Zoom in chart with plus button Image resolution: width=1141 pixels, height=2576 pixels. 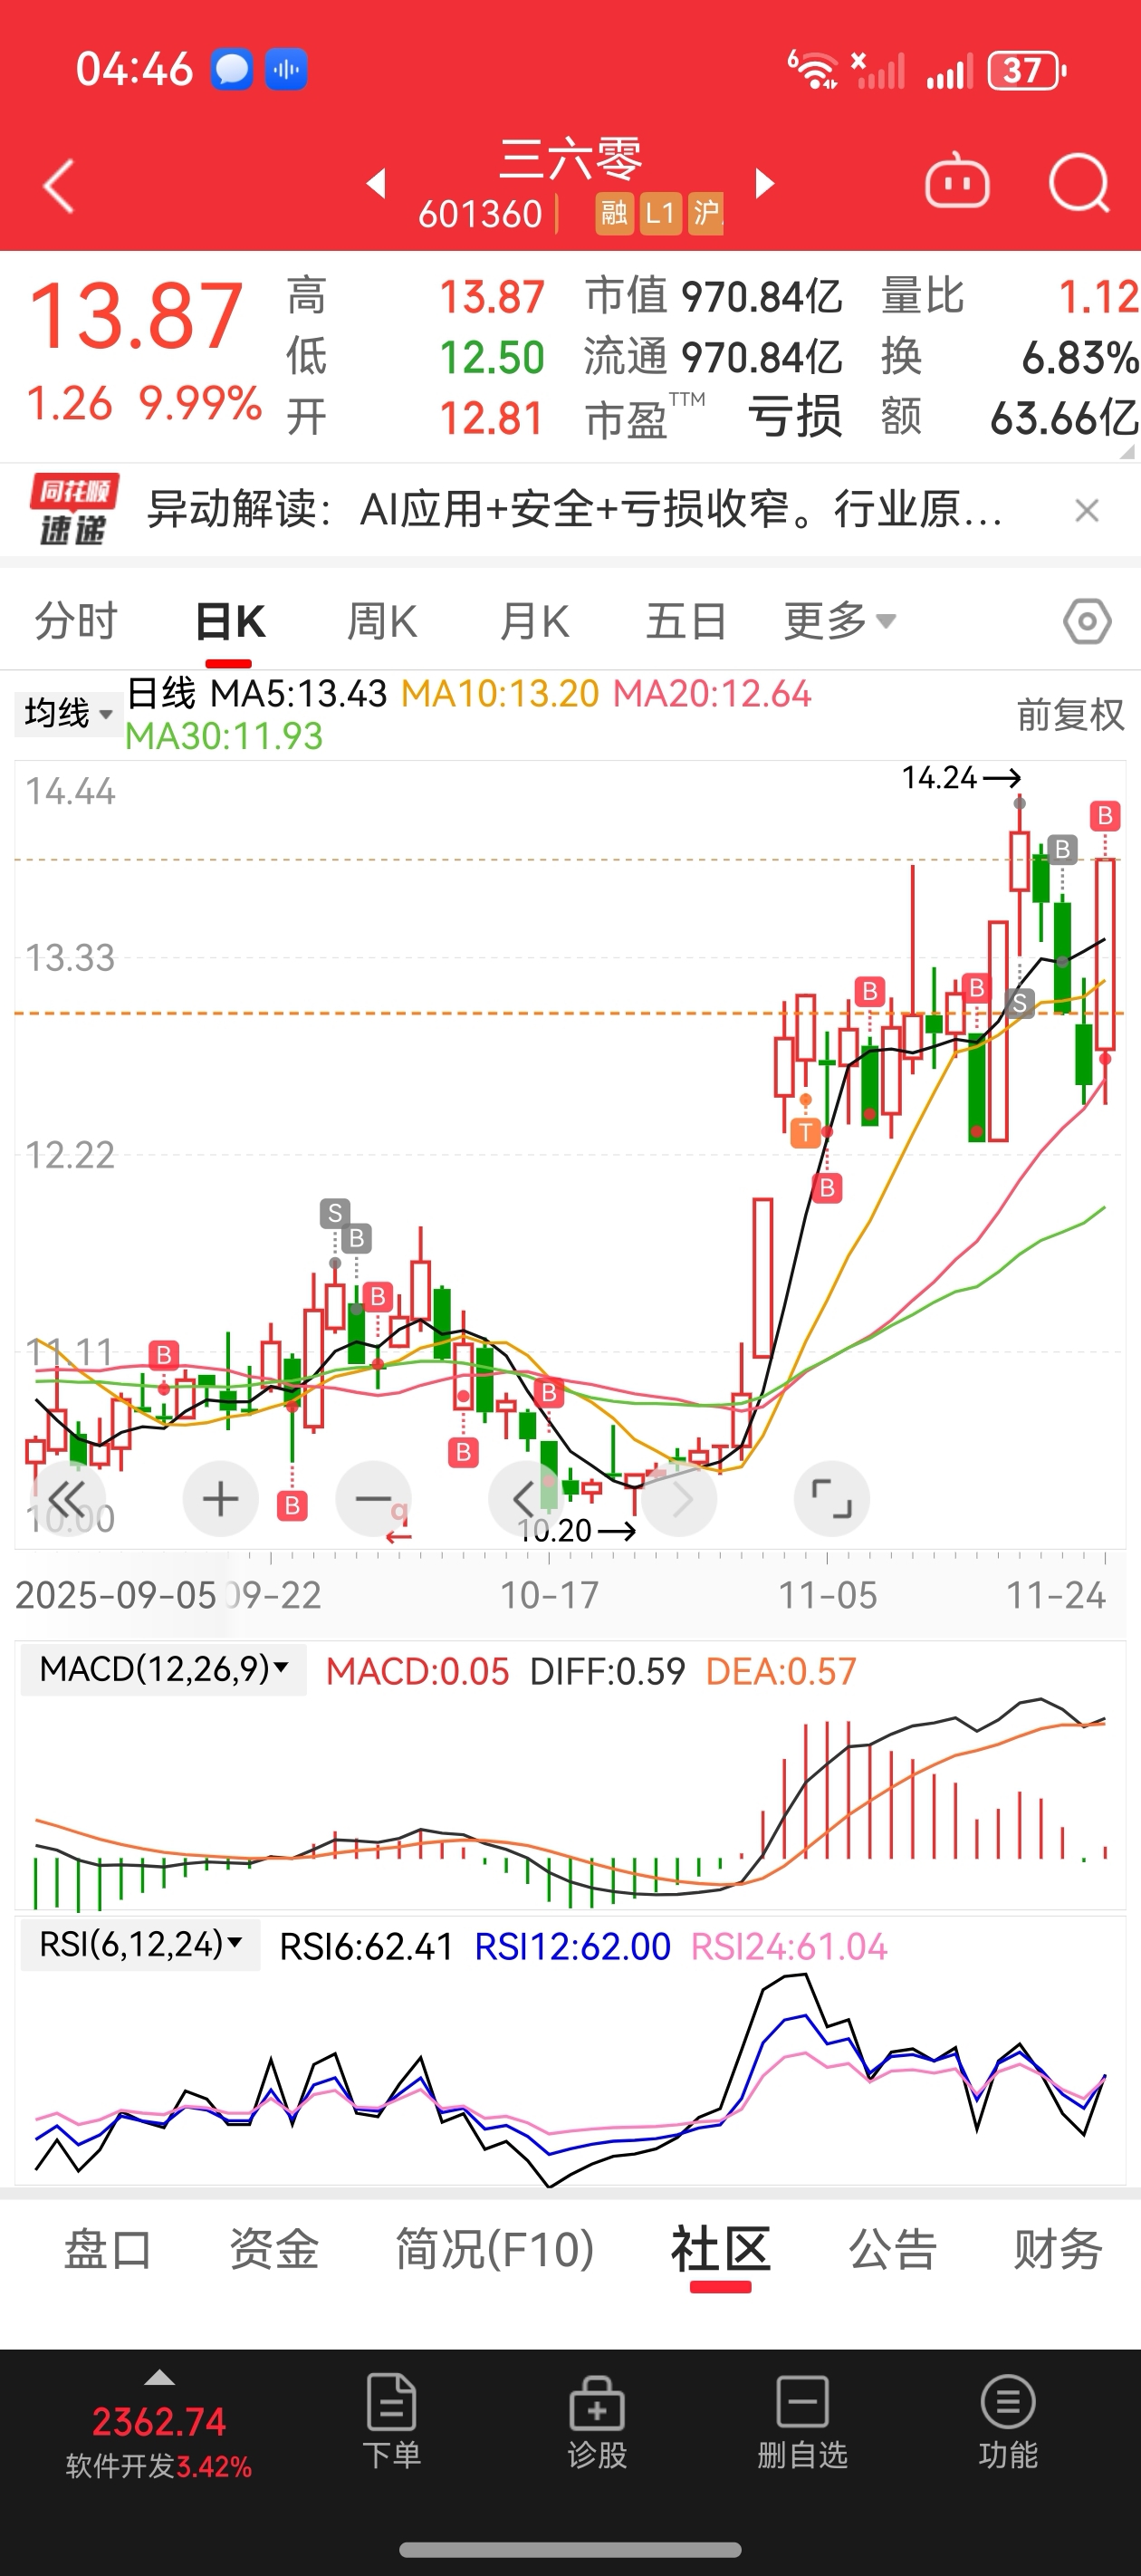pyautogui.click(x=220, y=1499)
